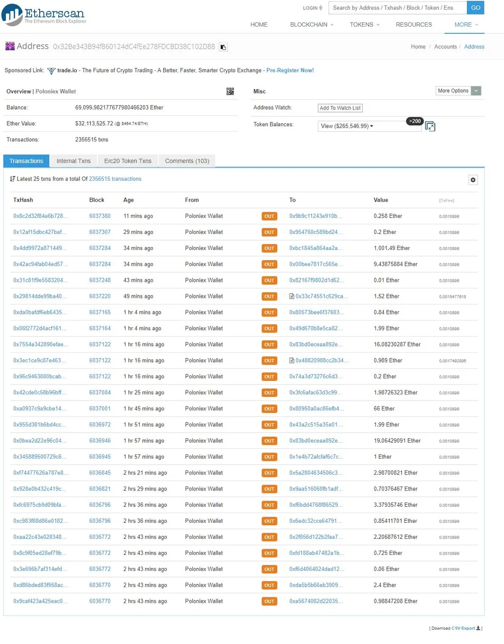Viewport: 504px width, 644px height.
Task: Toggle the TxFee column header
Action: coord(447,201)
